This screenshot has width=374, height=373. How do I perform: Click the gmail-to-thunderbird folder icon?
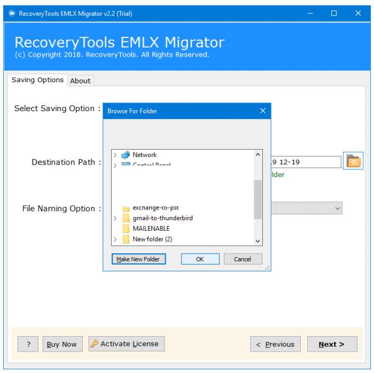coord(126,218)
